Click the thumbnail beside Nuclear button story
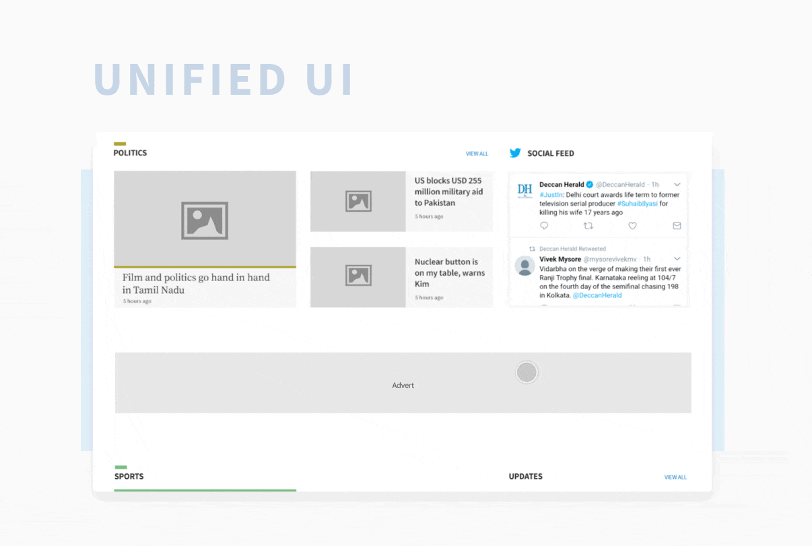 click(x=358, y=277)
